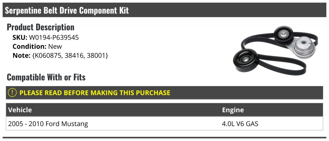This screenshot has height=141, width=329.
Task: Click the condition value New
Action: [55, 46]
